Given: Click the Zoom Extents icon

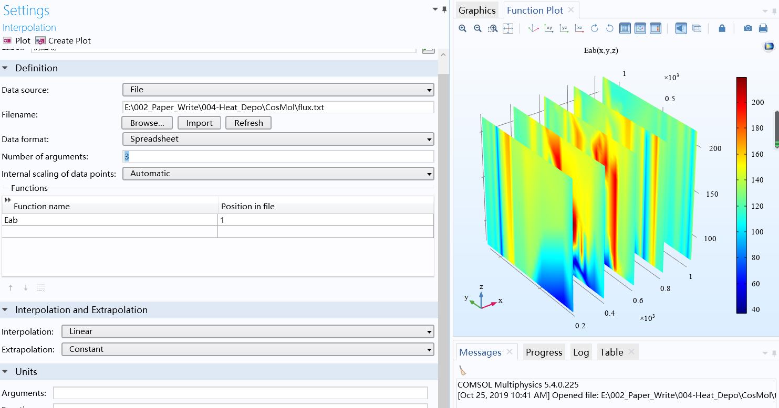Looking at the screenshot, I should (x=508, y=28).
